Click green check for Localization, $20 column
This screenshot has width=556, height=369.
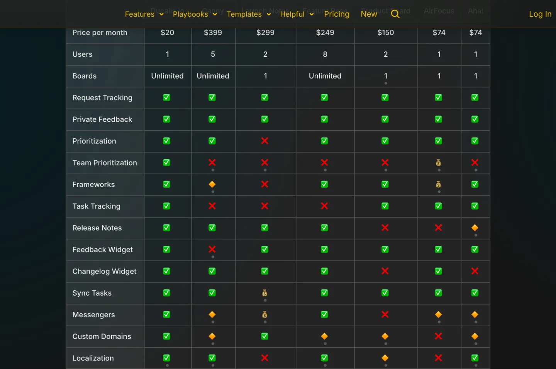[x=166, y=358]
